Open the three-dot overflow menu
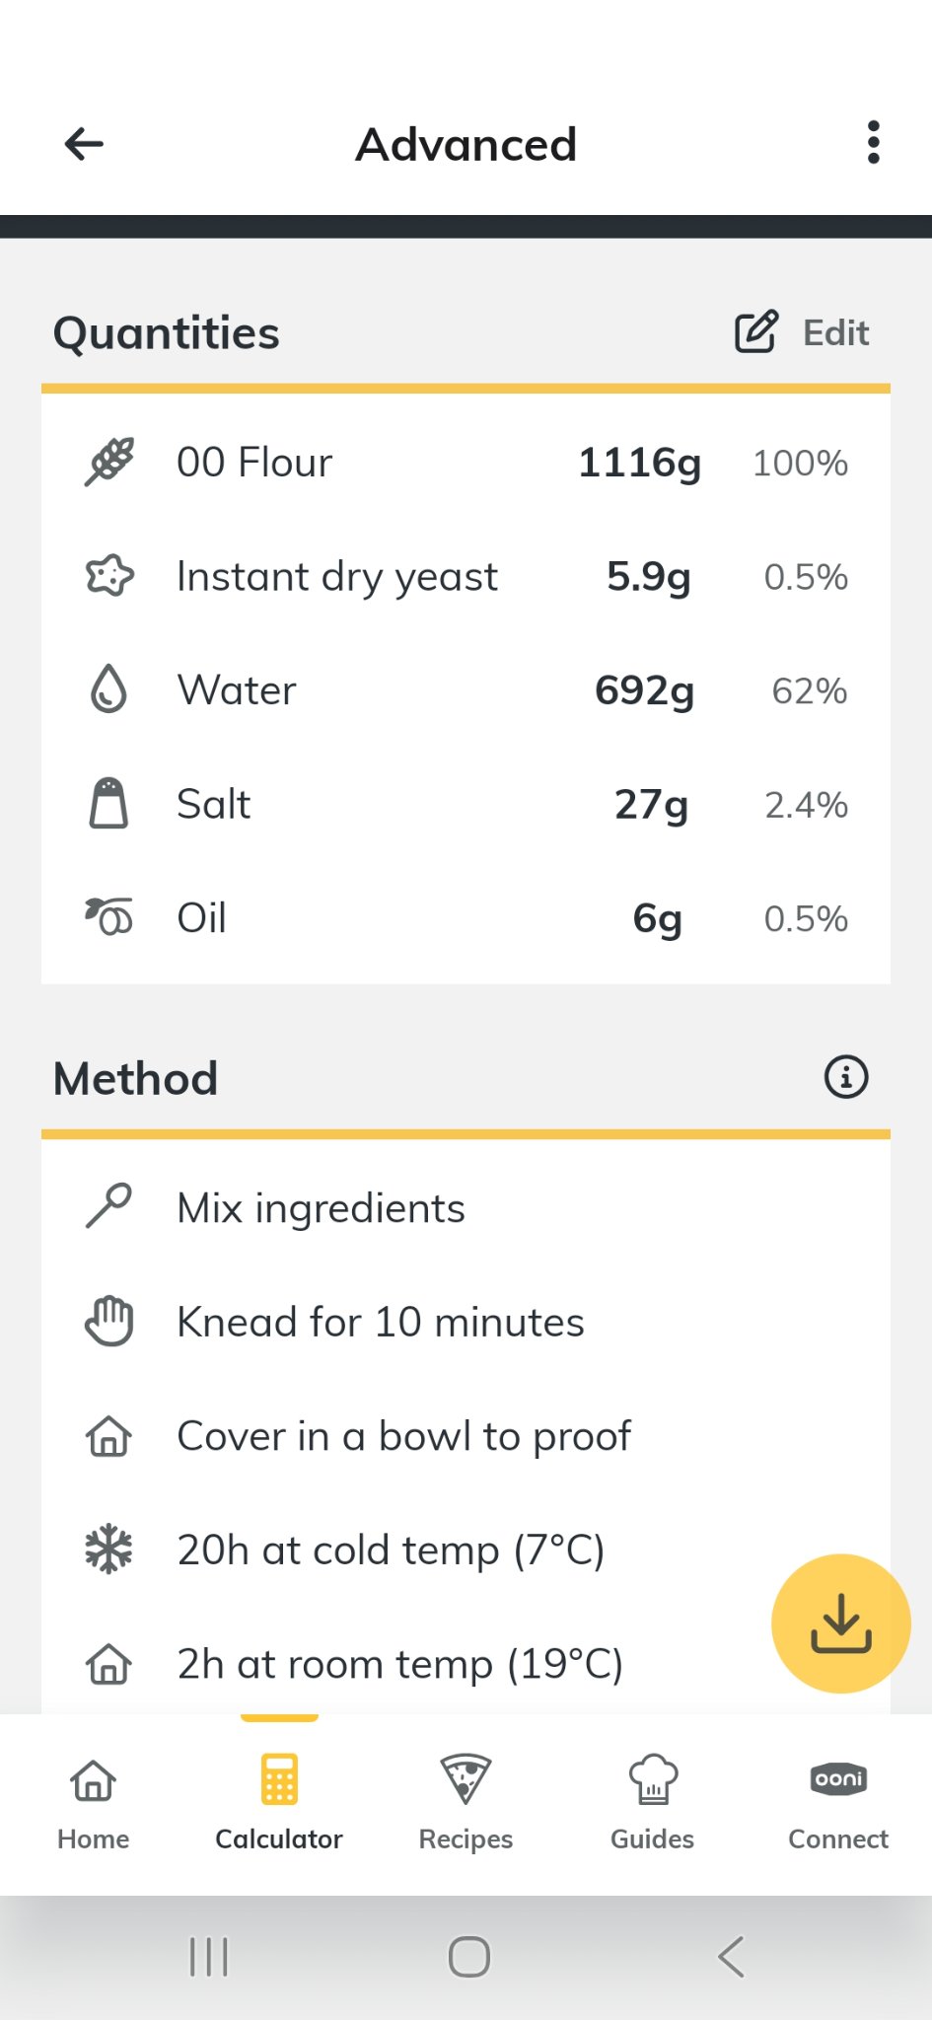 (873, 143)
